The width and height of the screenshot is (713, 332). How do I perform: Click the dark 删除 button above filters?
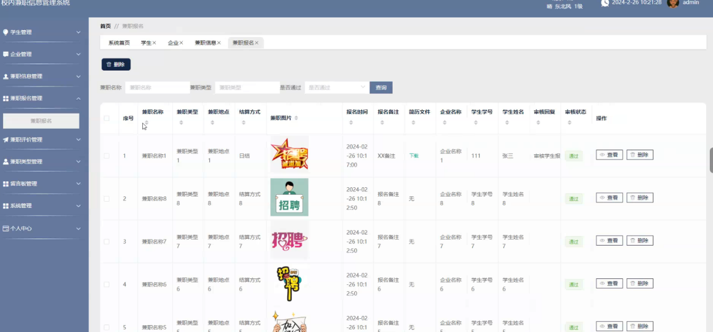click(x=116, y=64)
